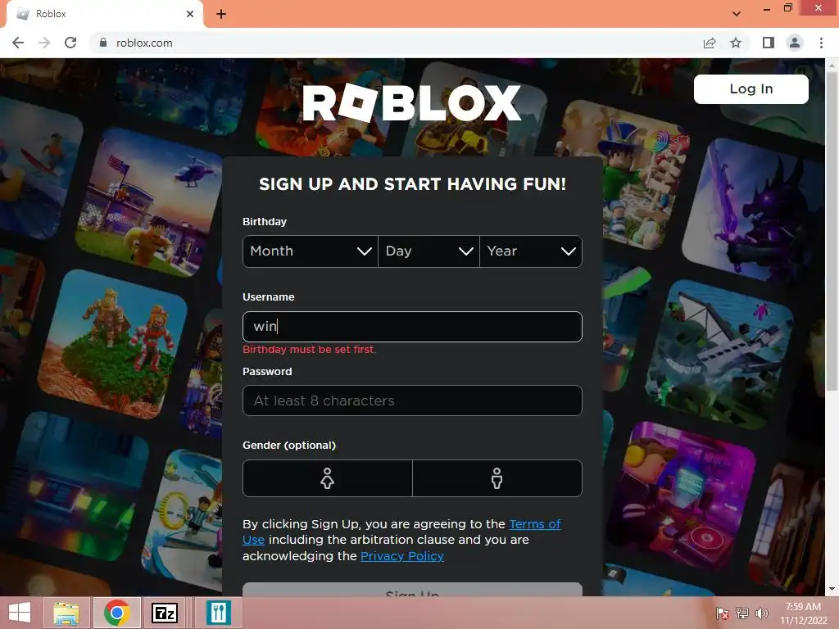
Task: Open the clock showing 7:59 AM
Action: (803, 613)
